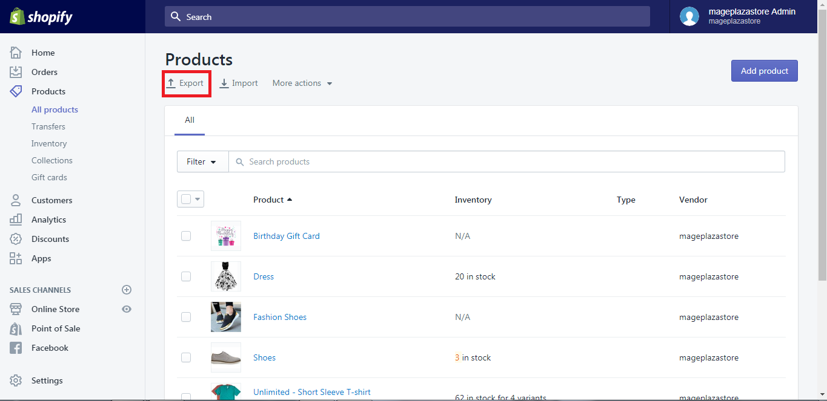The height and width of the screenshot is (401, 827).
Task: Click the Dress product thumbnail
Action: coord(226,276)
